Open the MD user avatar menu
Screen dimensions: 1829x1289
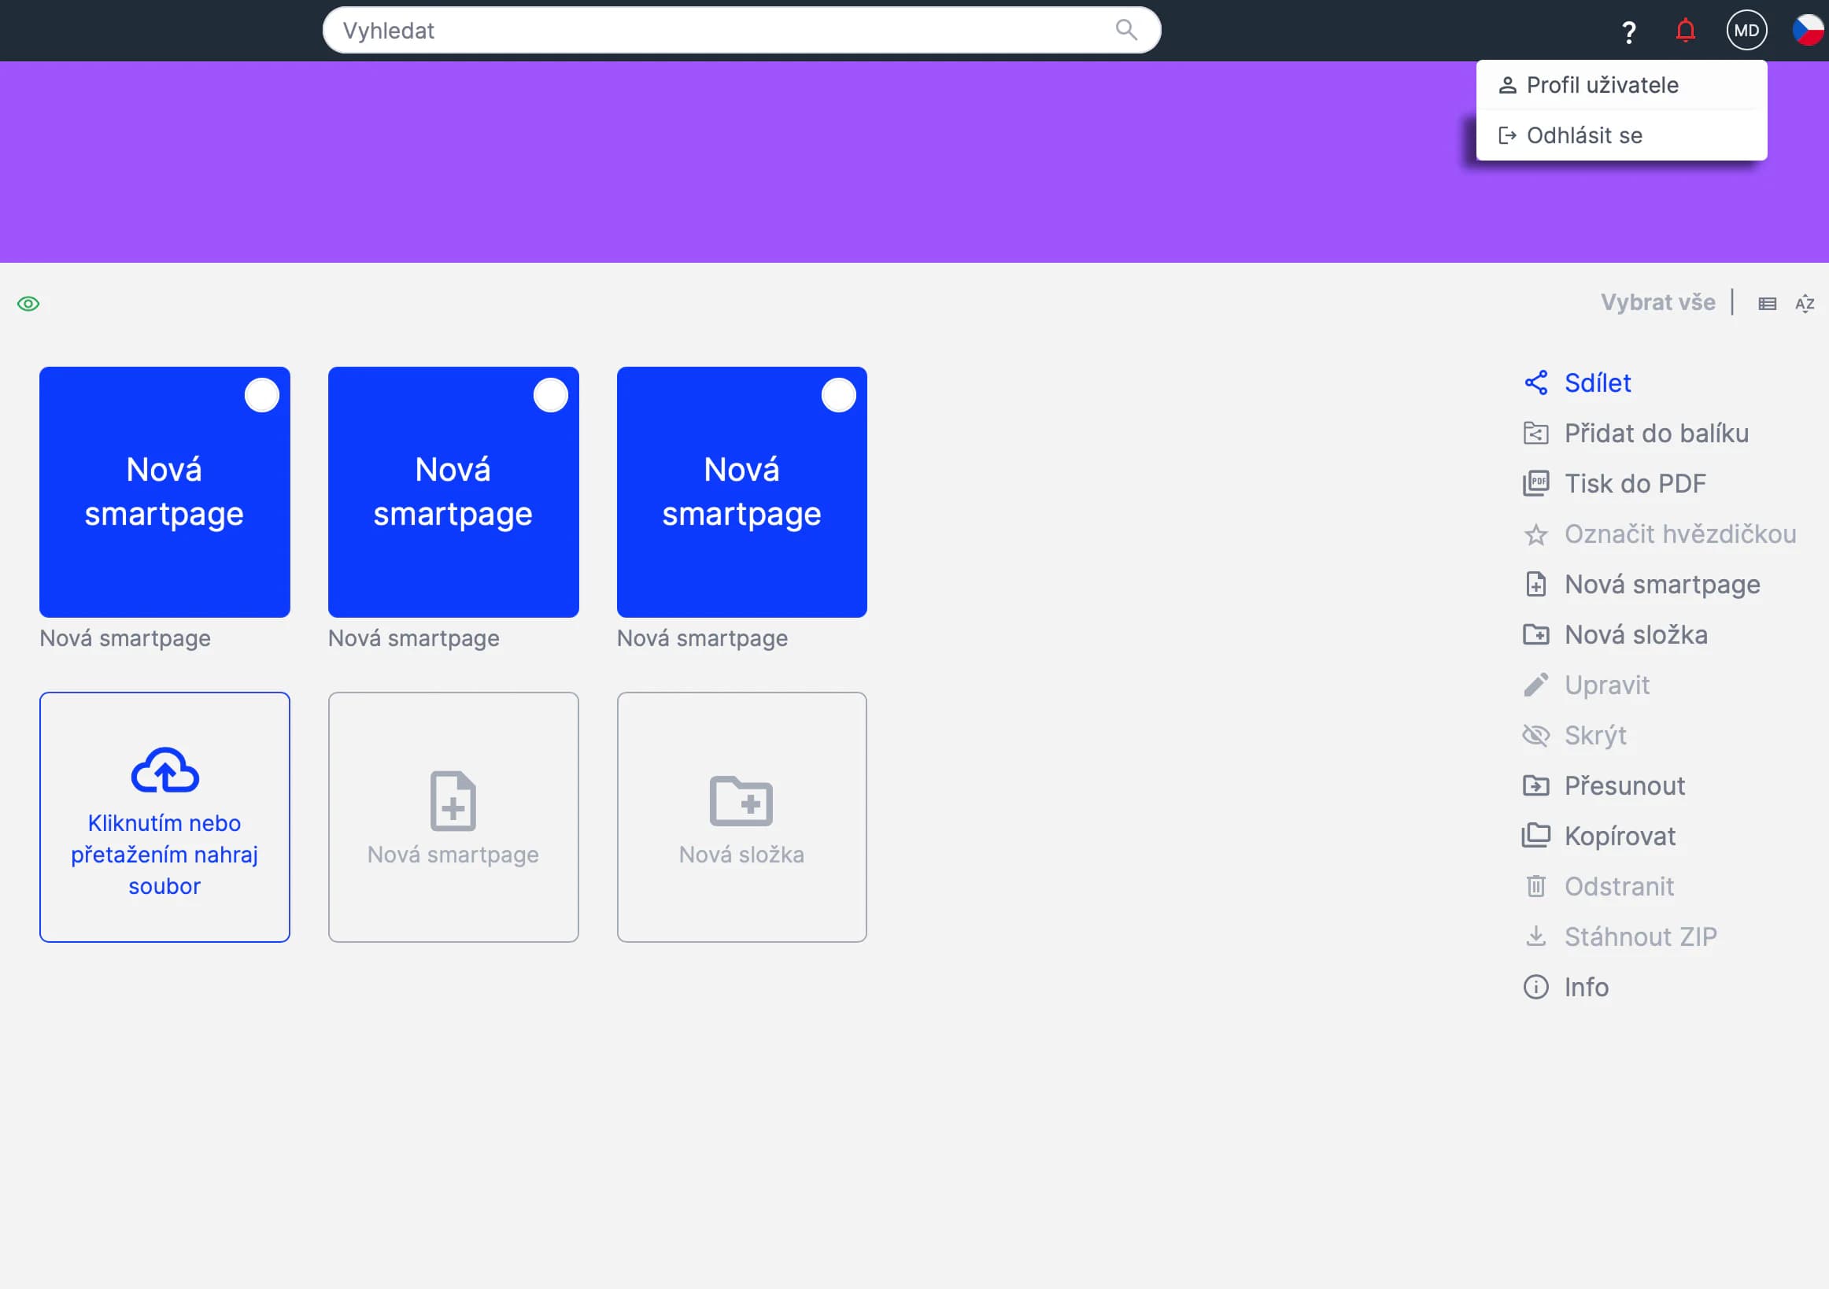click(x=1746, y=31)
